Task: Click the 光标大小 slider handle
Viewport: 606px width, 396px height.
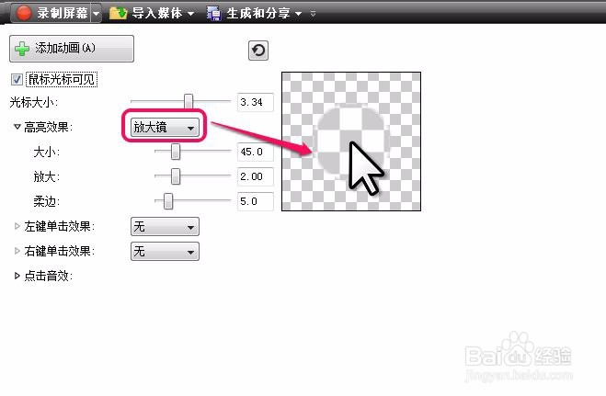Action: [189, 101]
